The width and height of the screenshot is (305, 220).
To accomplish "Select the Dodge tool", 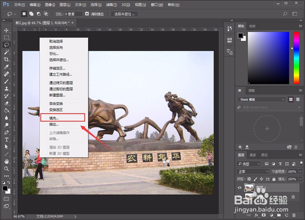I will point(6,125).
